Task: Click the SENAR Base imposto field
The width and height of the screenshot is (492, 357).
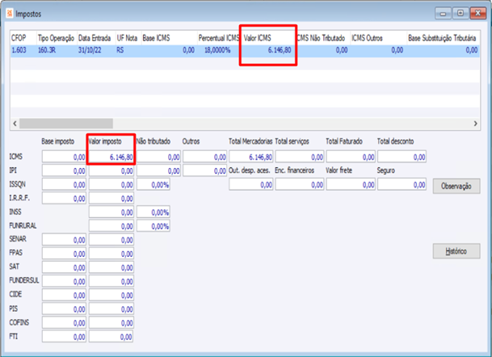Action: click(64, 240)
